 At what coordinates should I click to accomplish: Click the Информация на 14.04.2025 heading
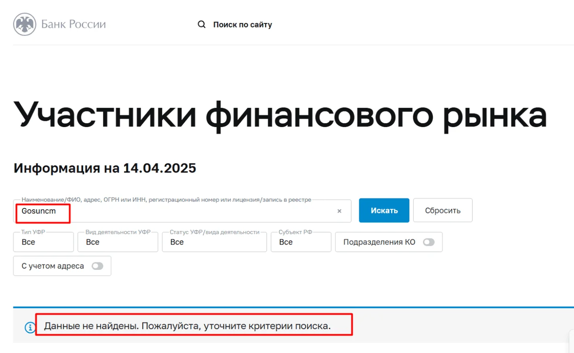point(105,168)
